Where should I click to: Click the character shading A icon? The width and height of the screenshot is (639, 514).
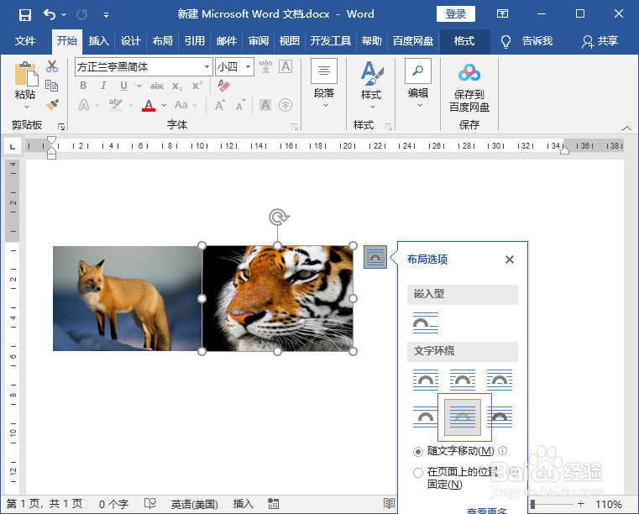265,105
